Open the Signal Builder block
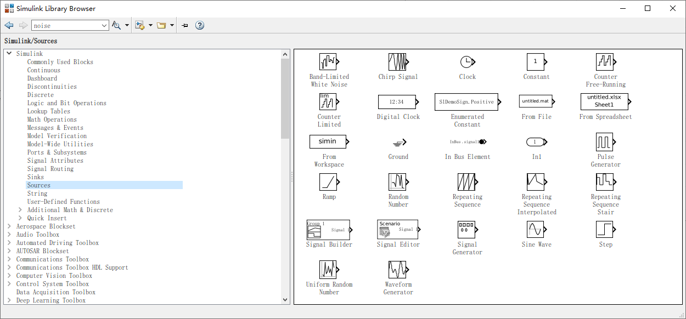 tap(328, 229)
